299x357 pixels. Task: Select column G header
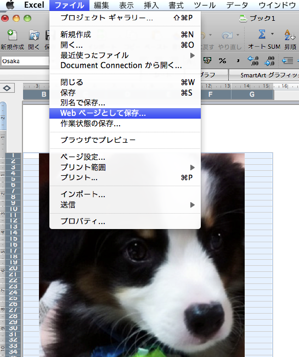point(252,94)
